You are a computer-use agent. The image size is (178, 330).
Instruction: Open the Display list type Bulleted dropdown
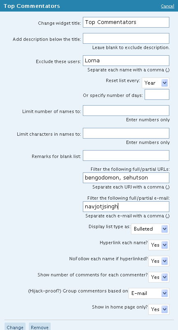click(x=150, y=229)
